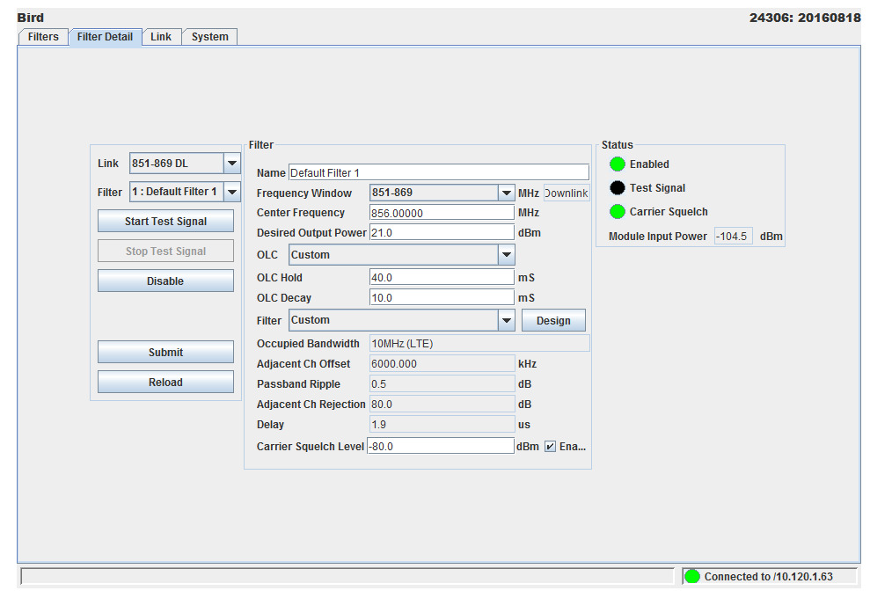
Task: Open the filter Design button
Action: tap(553, 321)
